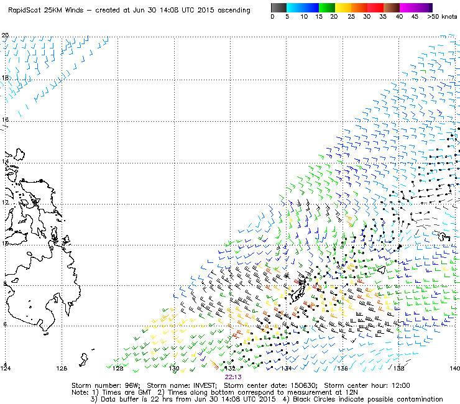
Task: Click the 'Times are GMT' note
Action: coord(126,393)
